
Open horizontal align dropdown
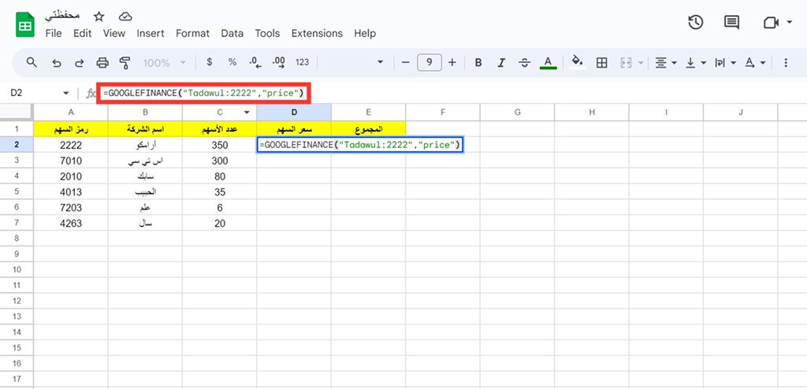665,63
